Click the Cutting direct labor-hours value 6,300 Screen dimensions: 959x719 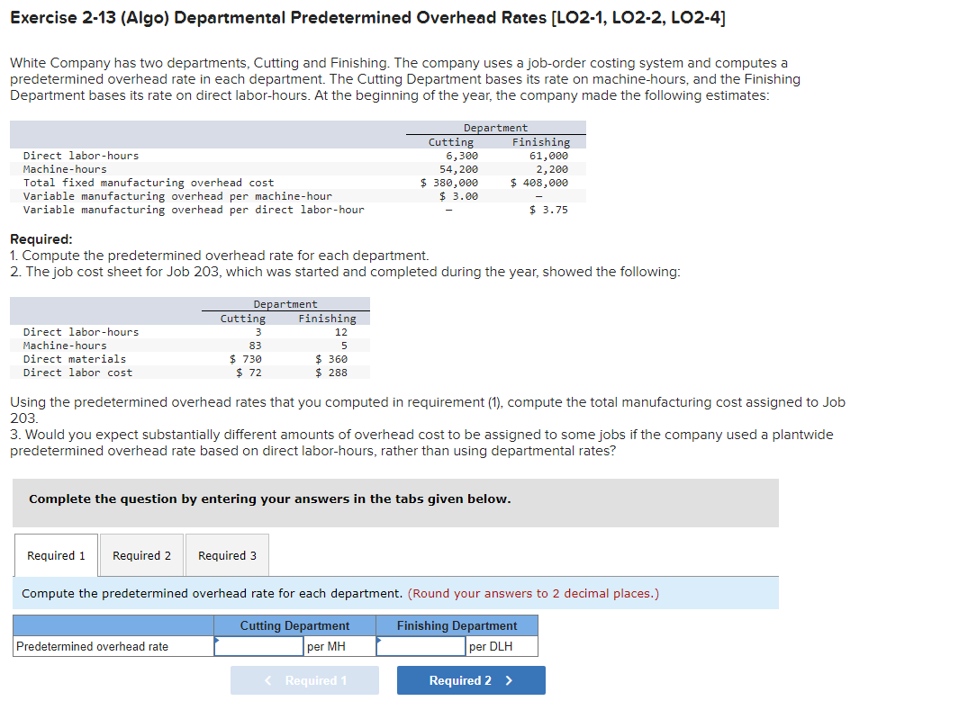tap(462, 156)
